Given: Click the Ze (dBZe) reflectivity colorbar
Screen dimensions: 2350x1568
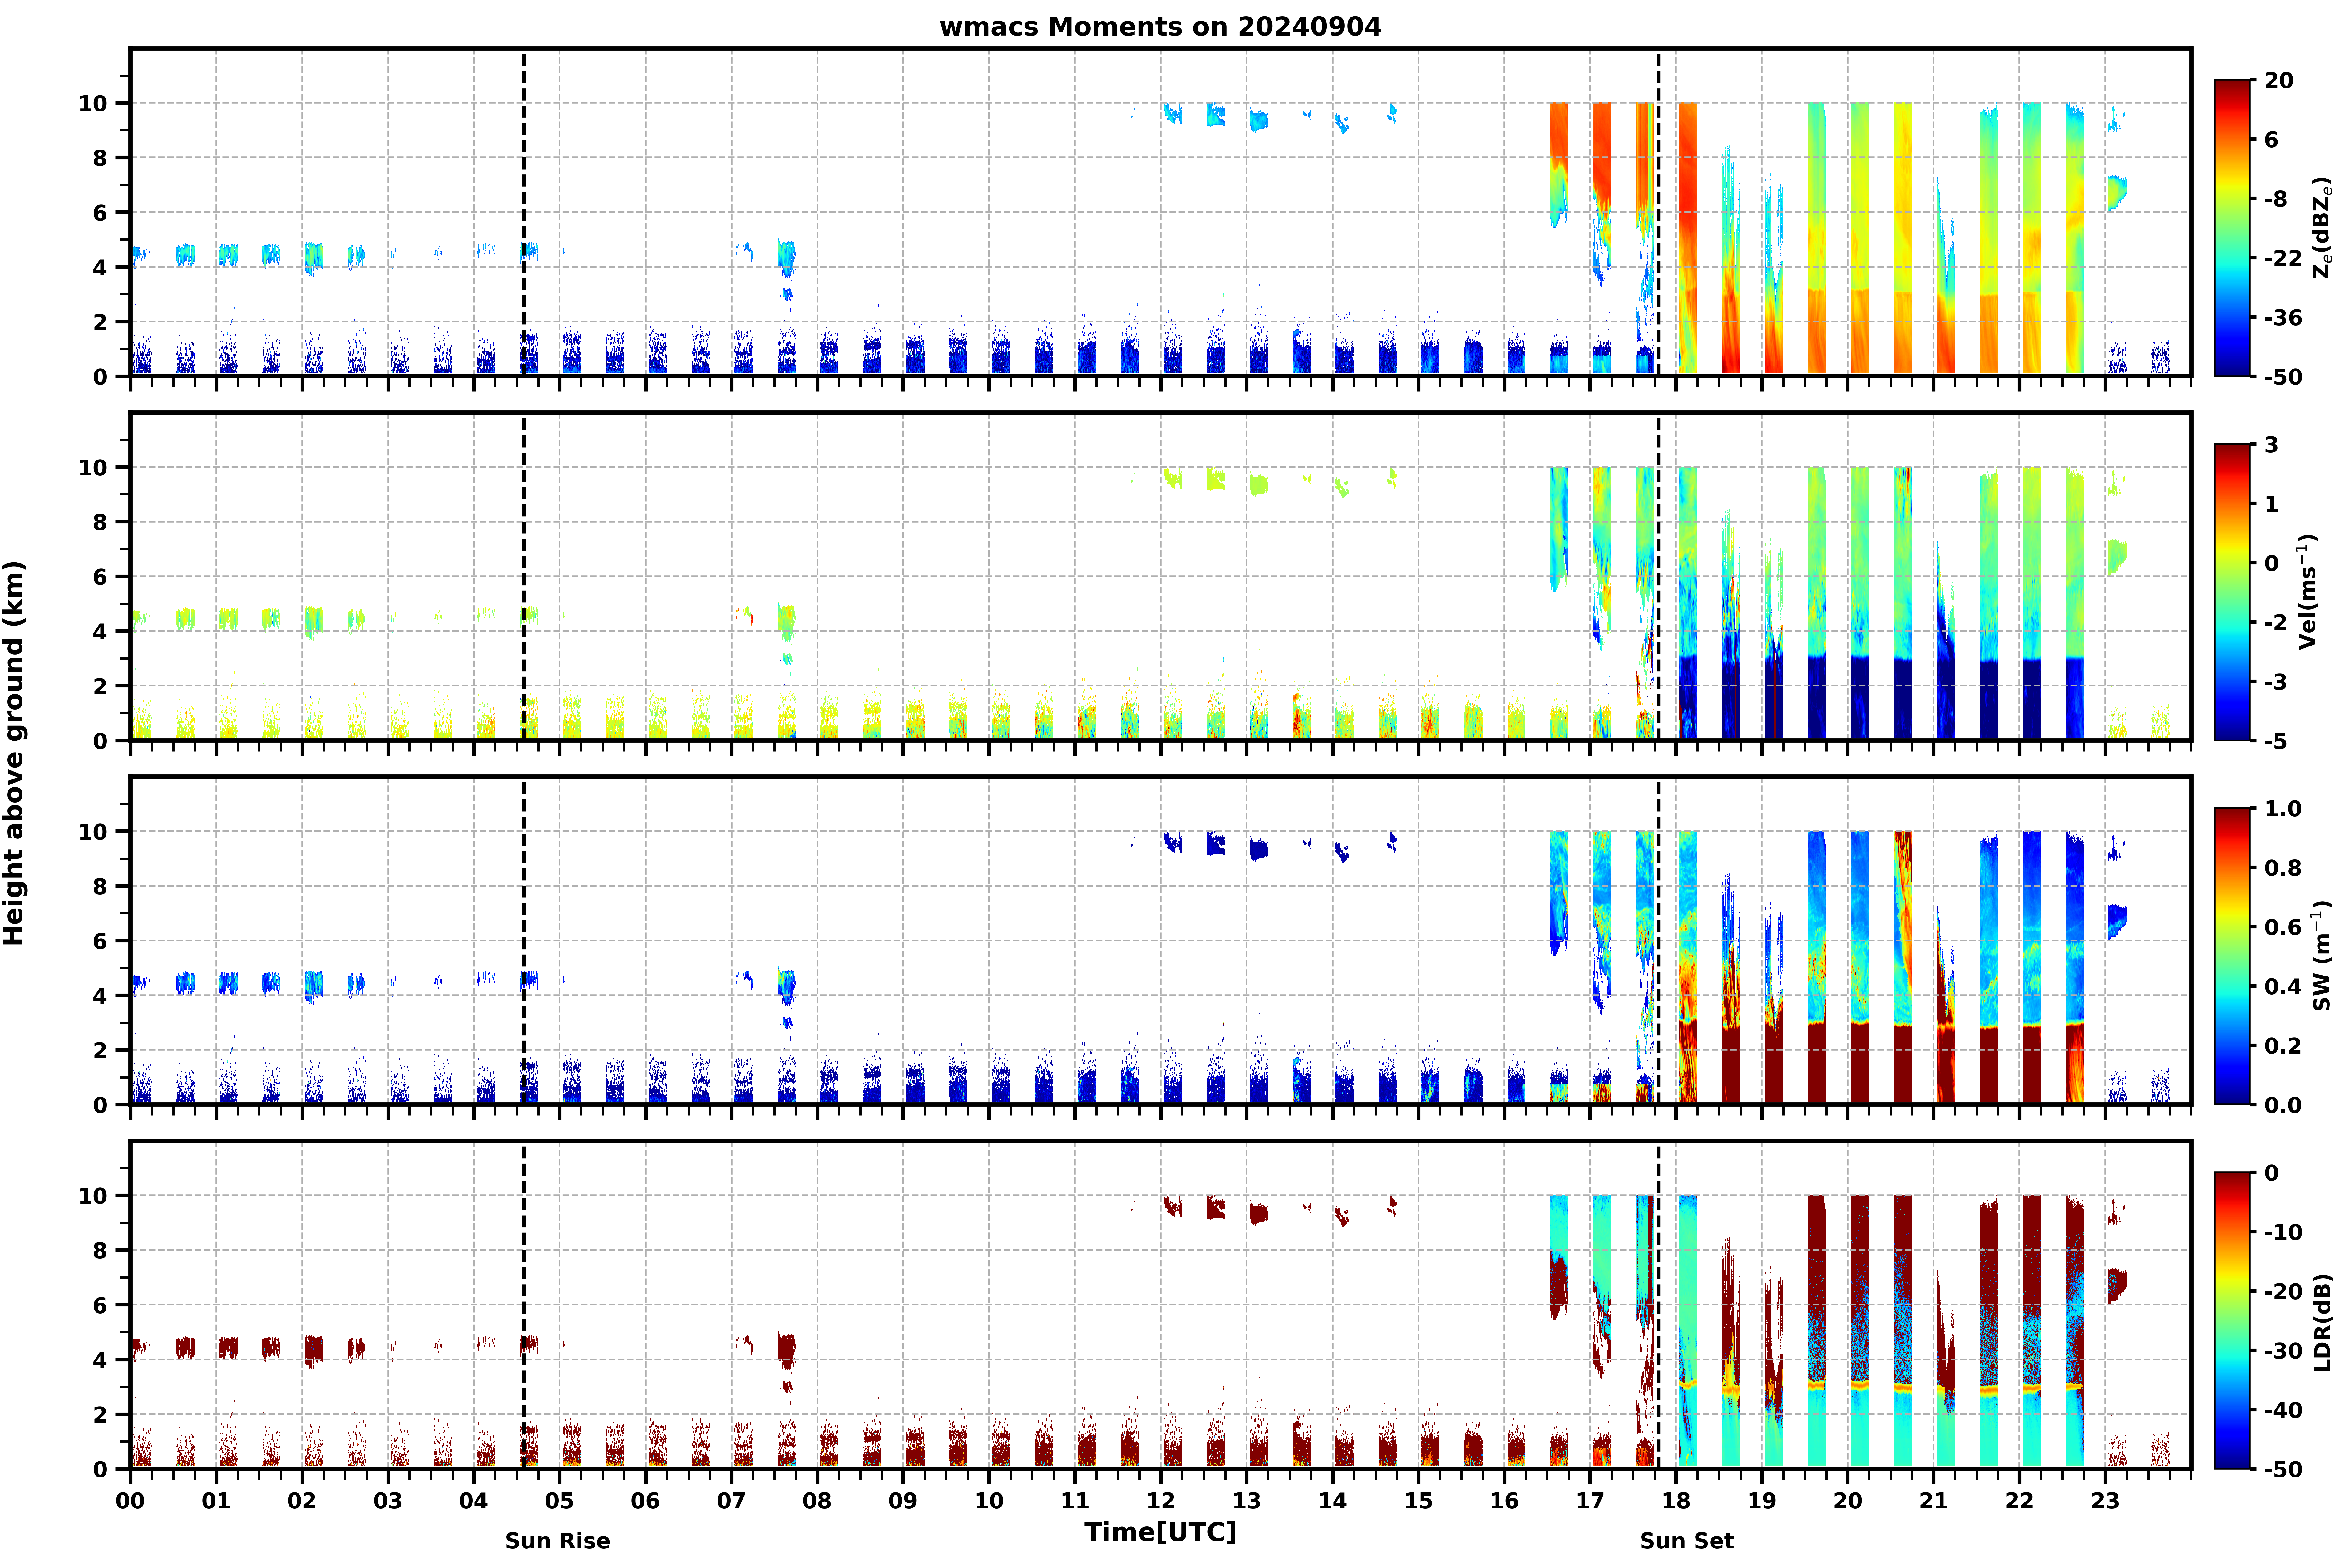Looking at the screenshot, I should [x=2232, y=228].
